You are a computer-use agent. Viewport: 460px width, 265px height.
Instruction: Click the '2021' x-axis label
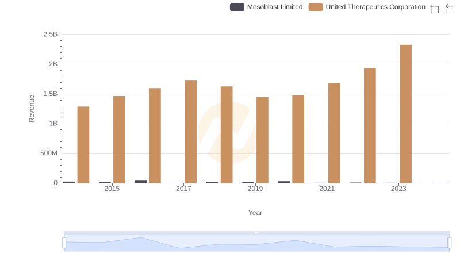(x=327, y=189)
